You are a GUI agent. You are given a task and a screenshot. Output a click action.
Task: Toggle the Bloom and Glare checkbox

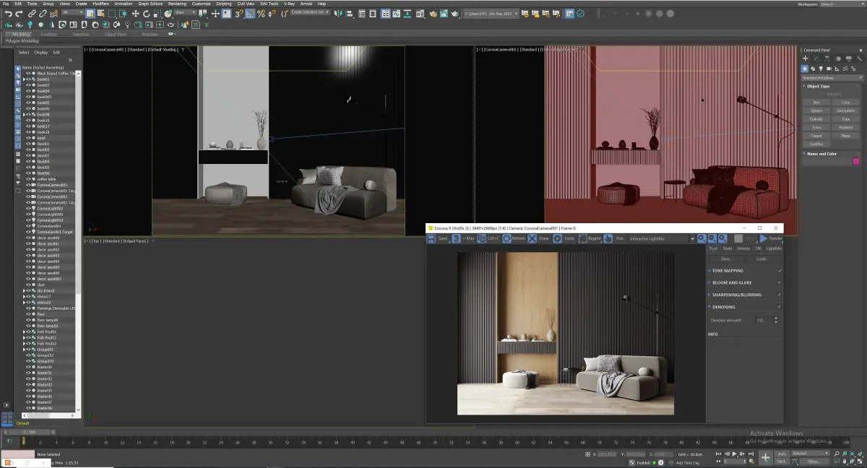click(779, 282)
